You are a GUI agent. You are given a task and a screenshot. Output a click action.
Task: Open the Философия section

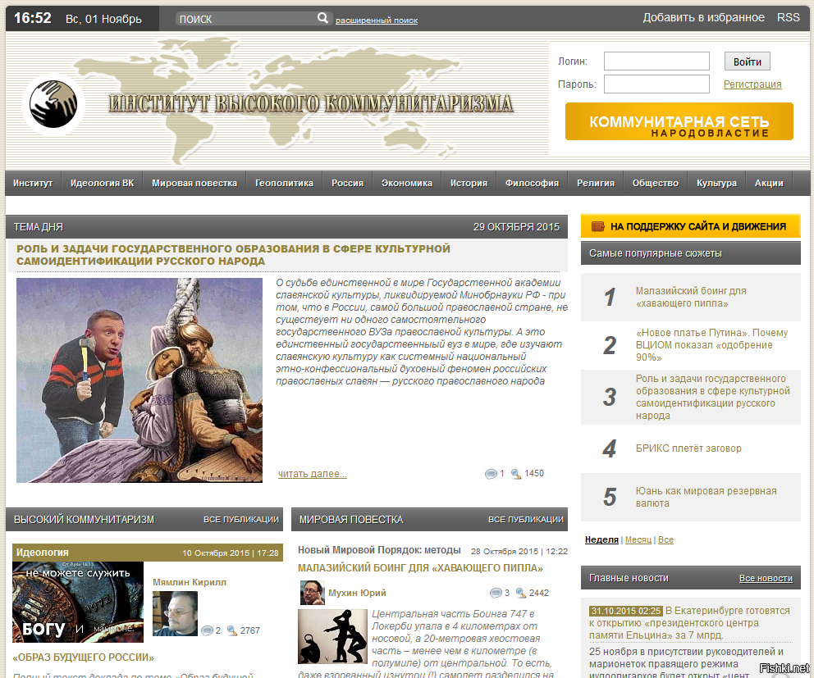[x=532, y=183]
